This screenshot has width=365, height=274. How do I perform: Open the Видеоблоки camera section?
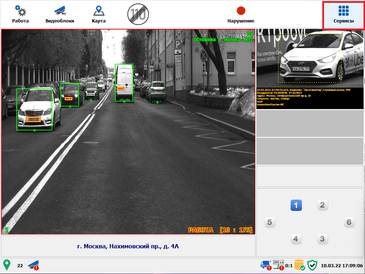(60, 15)
